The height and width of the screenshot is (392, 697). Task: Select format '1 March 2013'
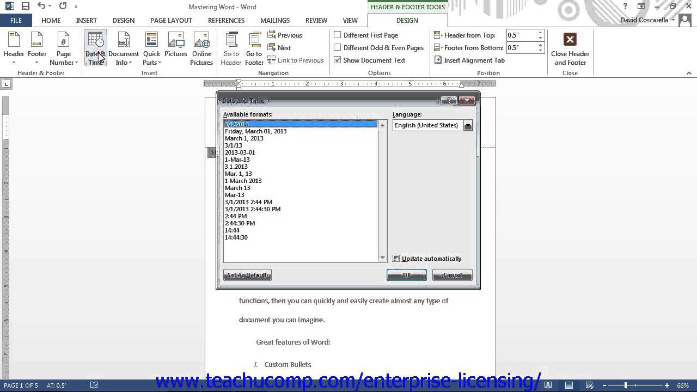pos(243,181)
